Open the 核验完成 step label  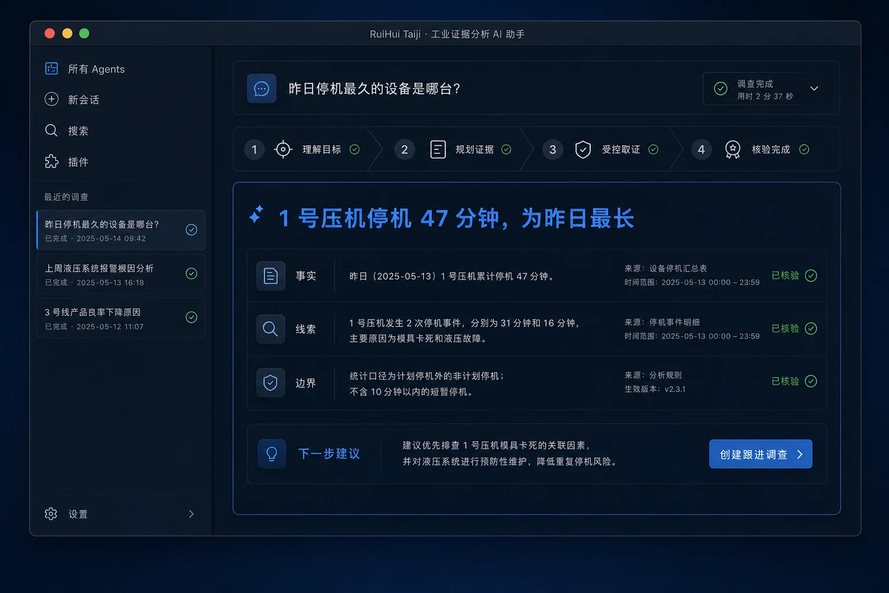coord(771,149)
